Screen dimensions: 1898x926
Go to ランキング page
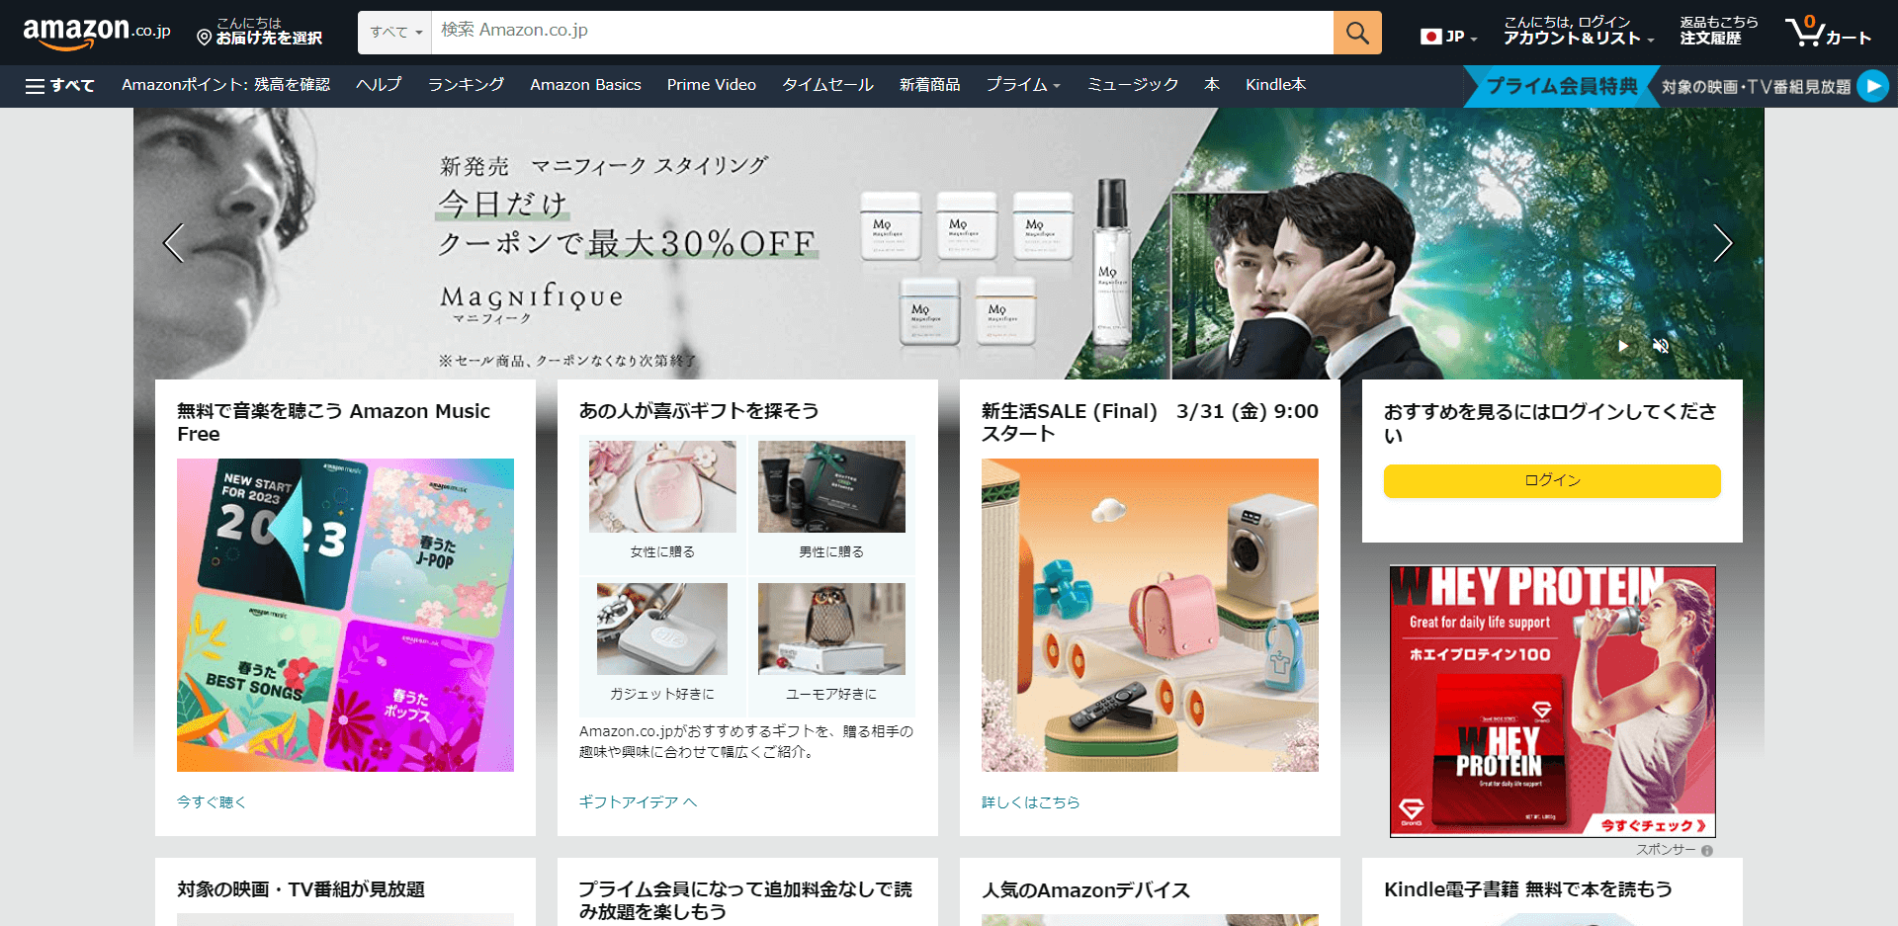tap(466, 86)
